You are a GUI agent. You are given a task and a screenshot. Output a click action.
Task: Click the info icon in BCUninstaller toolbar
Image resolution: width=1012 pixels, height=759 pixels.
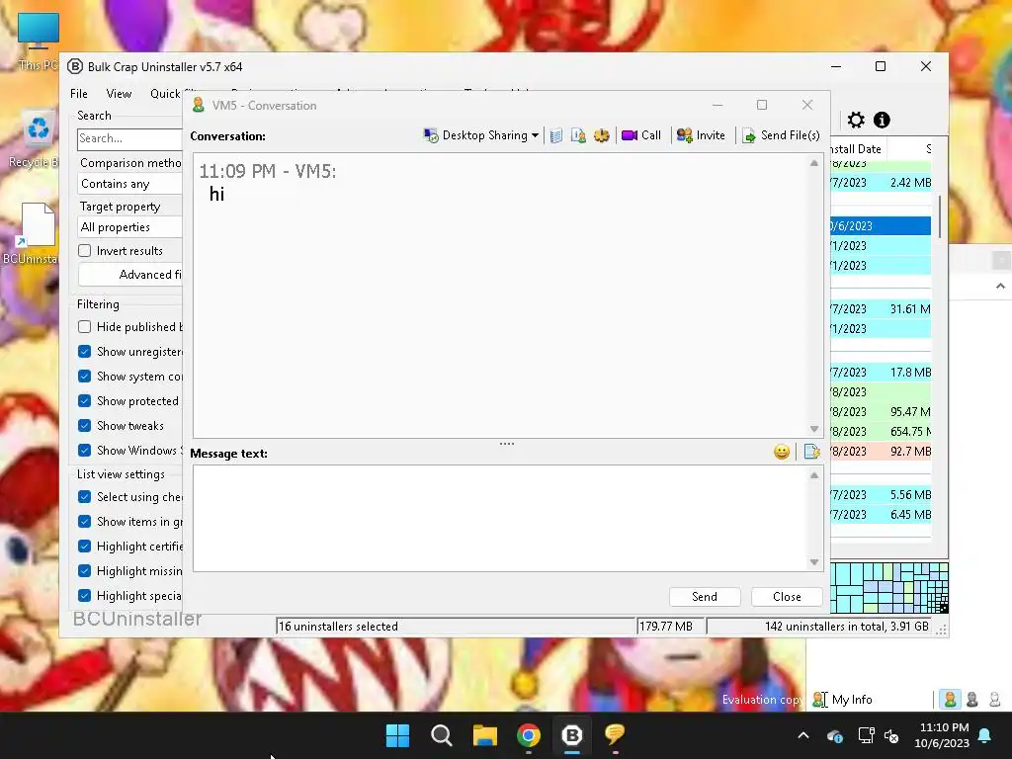(x=882, y=120)
